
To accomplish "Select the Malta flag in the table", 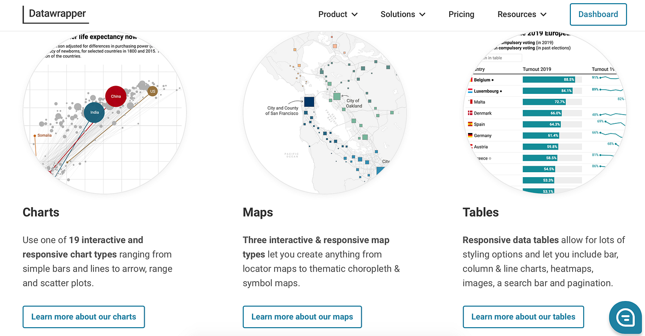I will click(471, 102).
